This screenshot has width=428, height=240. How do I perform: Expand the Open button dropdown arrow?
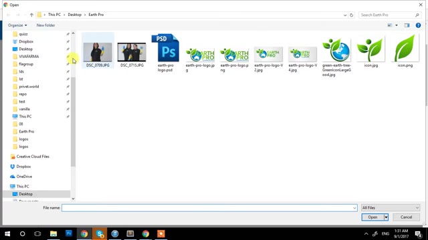click(x=386, y=217)
